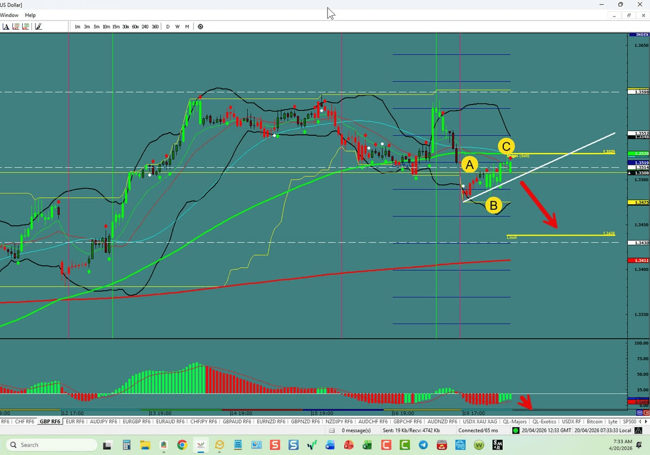Open the CHFJPY RF6 chart tab
Screen dimensions: 650x455
point(203,422)
